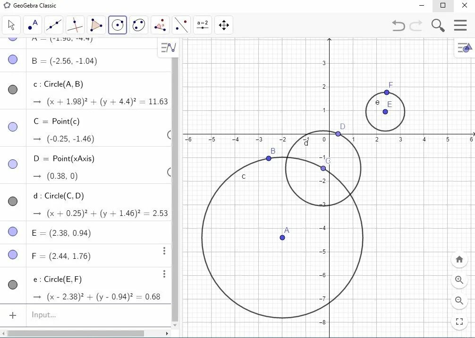Toggle visibility of point F
Screen dimensions: 475x338
point(13,255)
